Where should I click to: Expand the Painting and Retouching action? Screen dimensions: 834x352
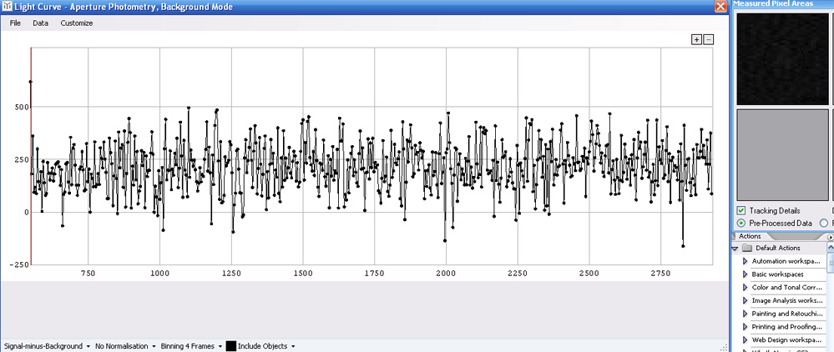(746, 314)
